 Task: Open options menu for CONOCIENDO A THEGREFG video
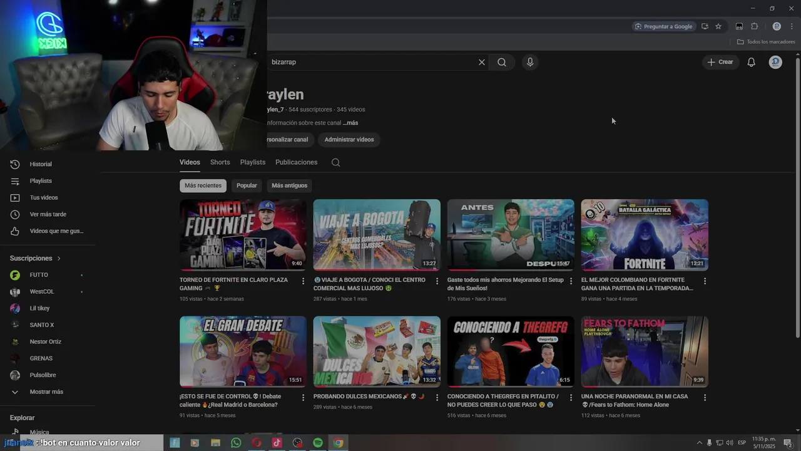click(x=571, y=398)
